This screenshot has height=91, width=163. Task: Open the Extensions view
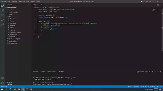point(2,25)
